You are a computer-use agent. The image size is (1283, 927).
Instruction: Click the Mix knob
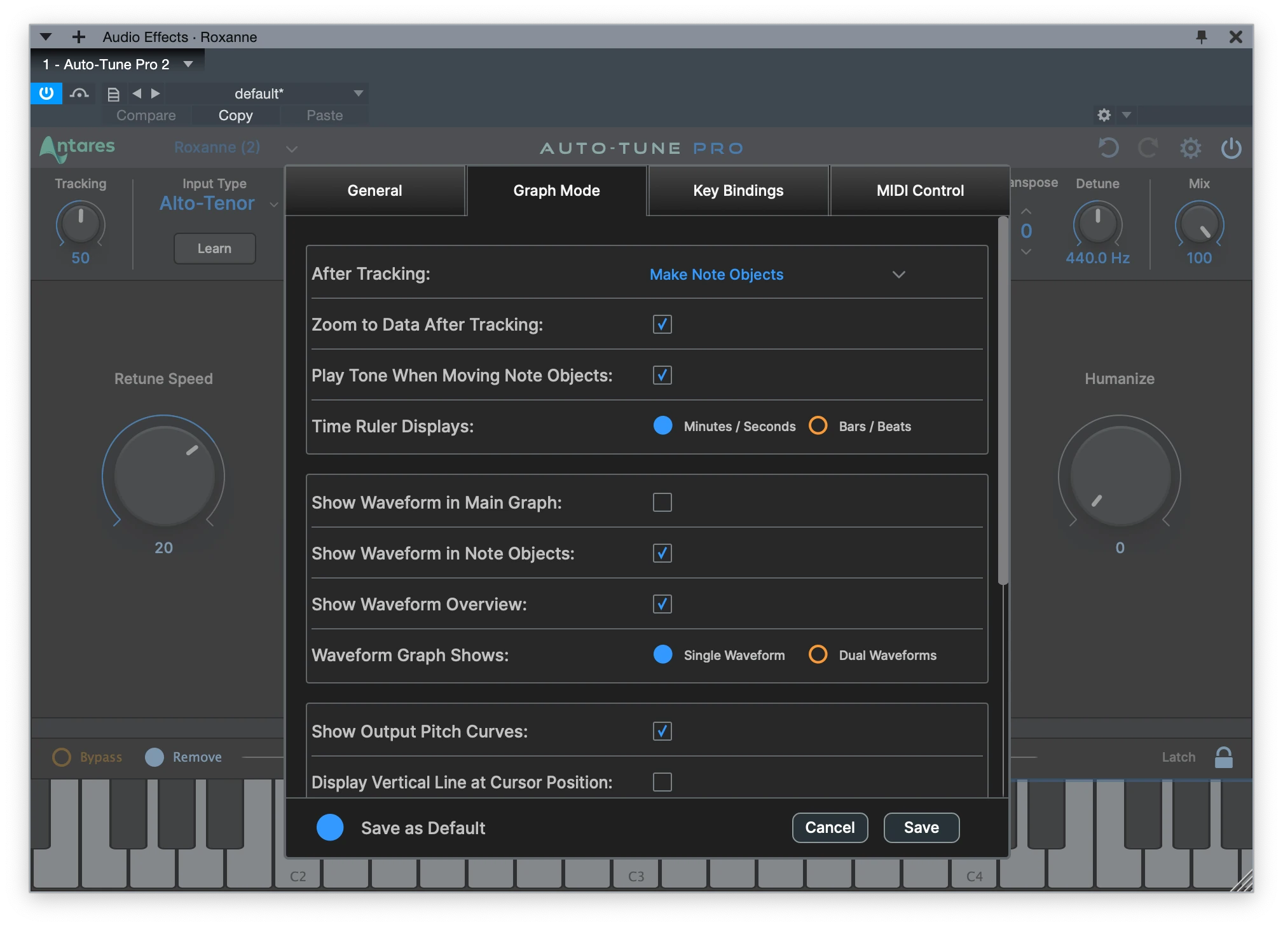click(1200, 224)
